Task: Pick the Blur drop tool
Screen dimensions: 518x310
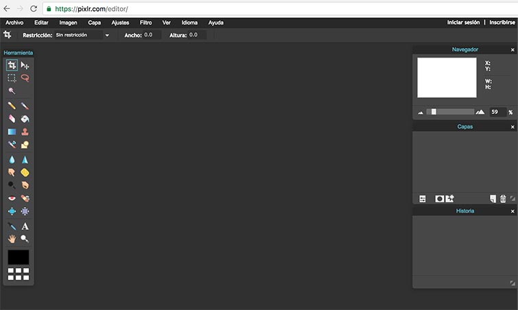Action: coord(12,159)
